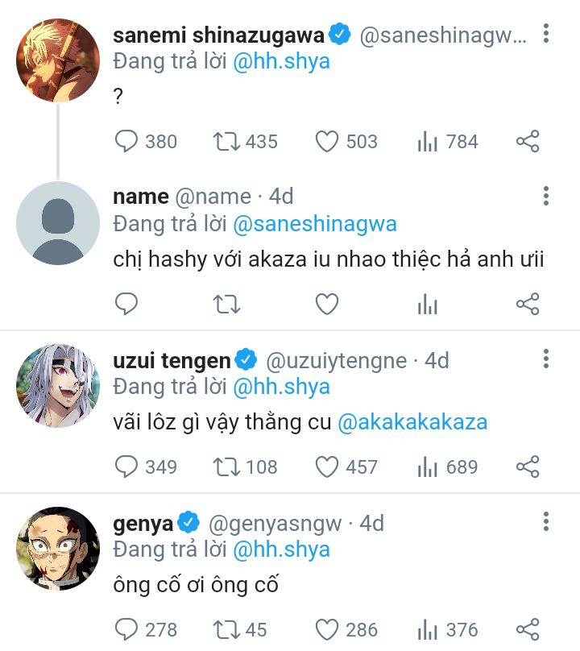The image size is (580, 651).
Task: Reply to the tweet from name
Action: 127,304
